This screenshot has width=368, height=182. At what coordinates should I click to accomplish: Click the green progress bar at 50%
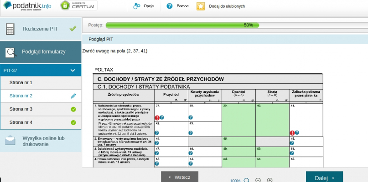[182, 25]
